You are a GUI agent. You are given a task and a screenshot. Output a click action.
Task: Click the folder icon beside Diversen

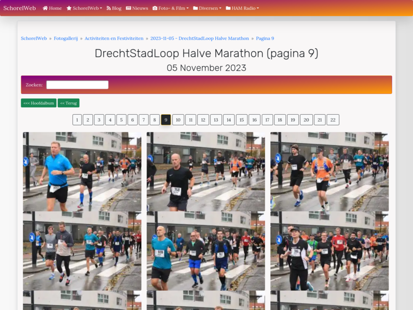[x=196, y=8]
